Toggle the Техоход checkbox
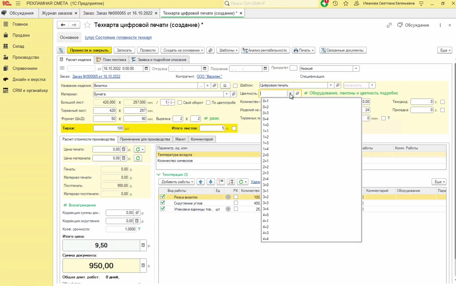This screenshot has height=286, width=456. [x=442, y=102]
